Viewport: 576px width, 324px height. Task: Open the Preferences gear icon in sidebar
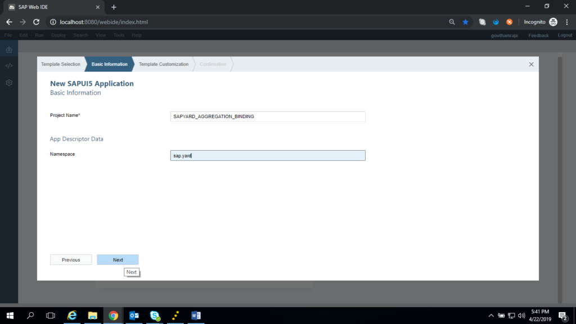coord(9,83)
